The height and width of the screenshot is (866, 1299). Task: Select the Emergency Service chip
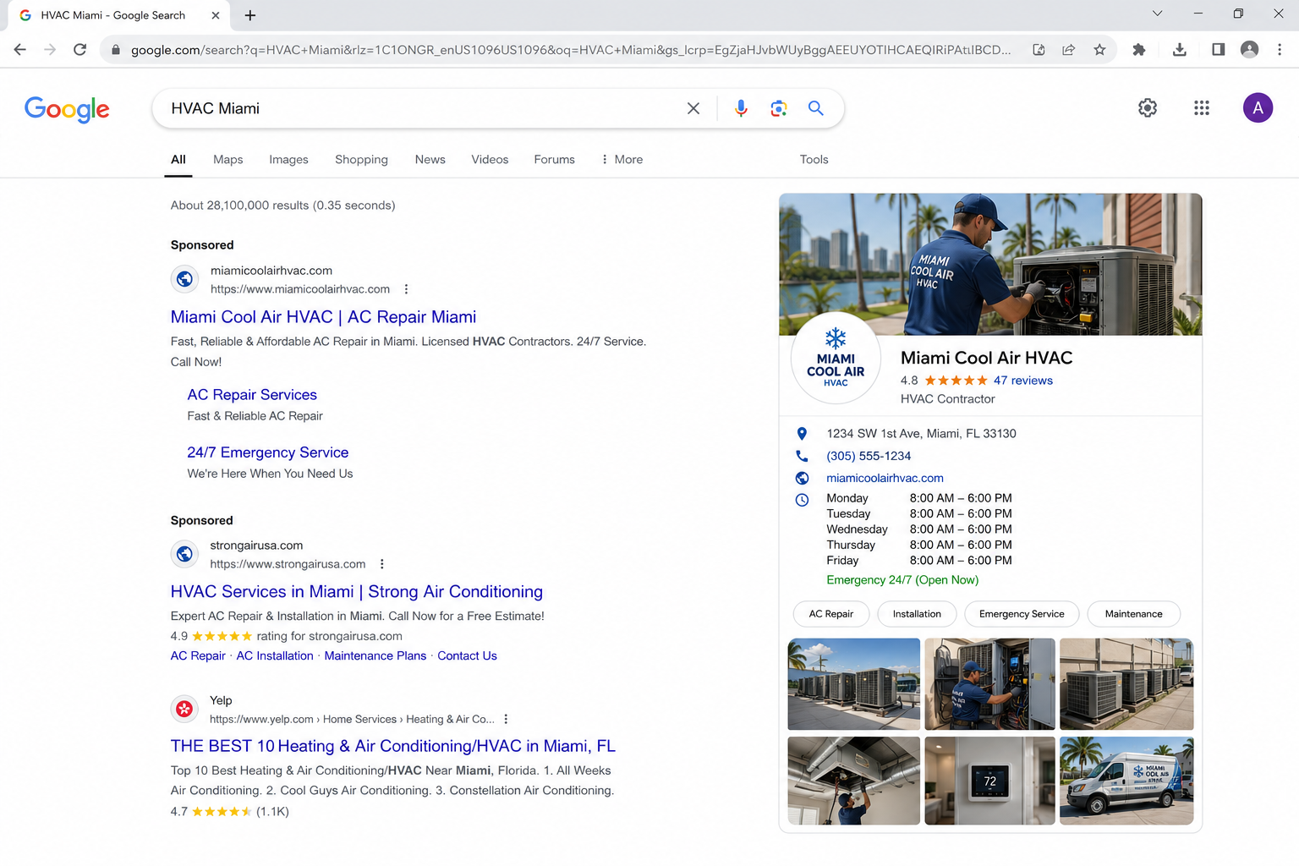[x=1022, y=614]
